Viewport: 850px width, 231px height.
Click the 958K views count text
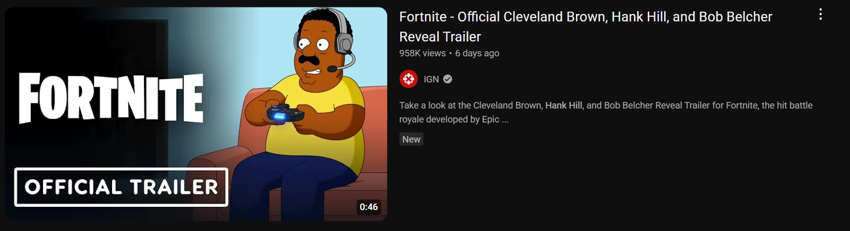click(422, 53)
